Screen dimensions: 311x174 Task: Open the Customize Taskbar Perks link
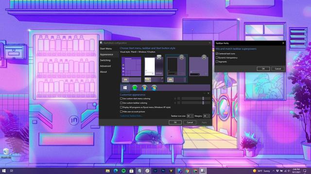point(131,116)
